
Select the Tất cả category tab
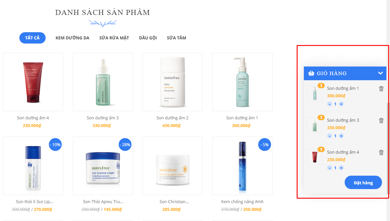pyautogui.click(x=32, y=38)
